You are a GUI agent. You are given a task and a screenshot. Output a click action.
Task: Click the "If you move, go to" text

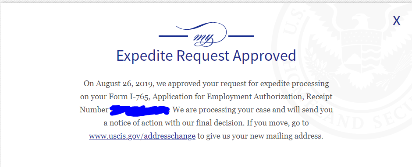pyautogui.click(x=277, y=123)
